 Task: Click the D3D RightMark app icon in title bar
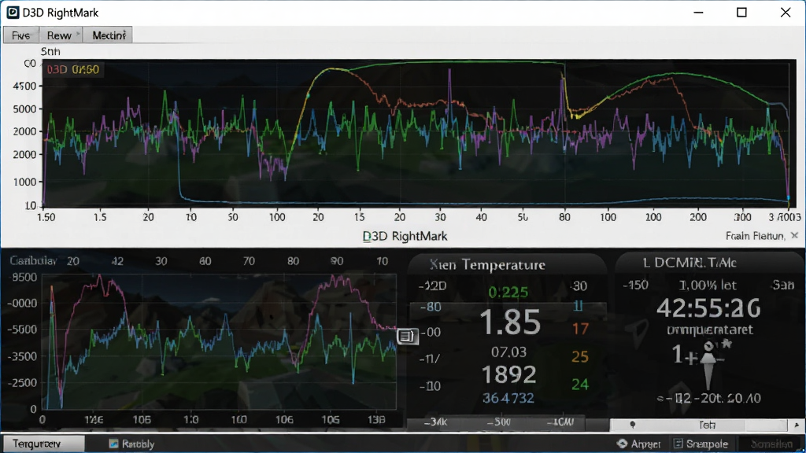[x=13, y=13]
